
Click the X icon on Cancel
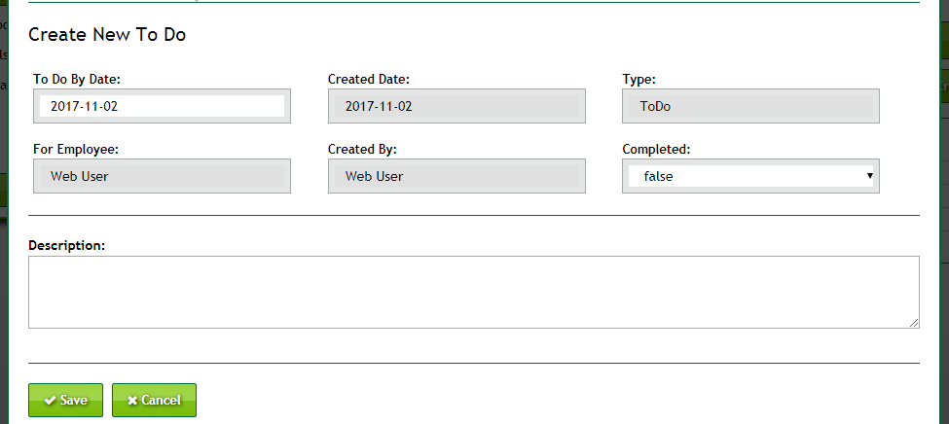click(x=132, y=401)
